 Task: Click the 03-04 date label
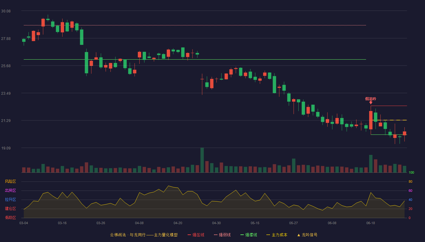pos(24,223)
